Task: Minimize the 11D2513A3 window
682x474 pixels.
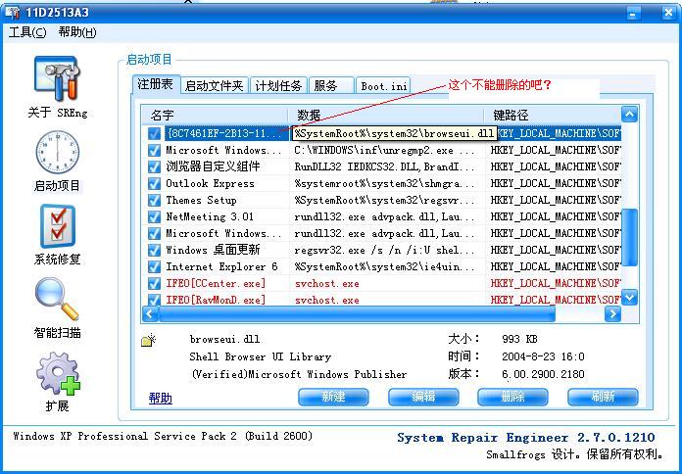Action: [x=633, y=13]
